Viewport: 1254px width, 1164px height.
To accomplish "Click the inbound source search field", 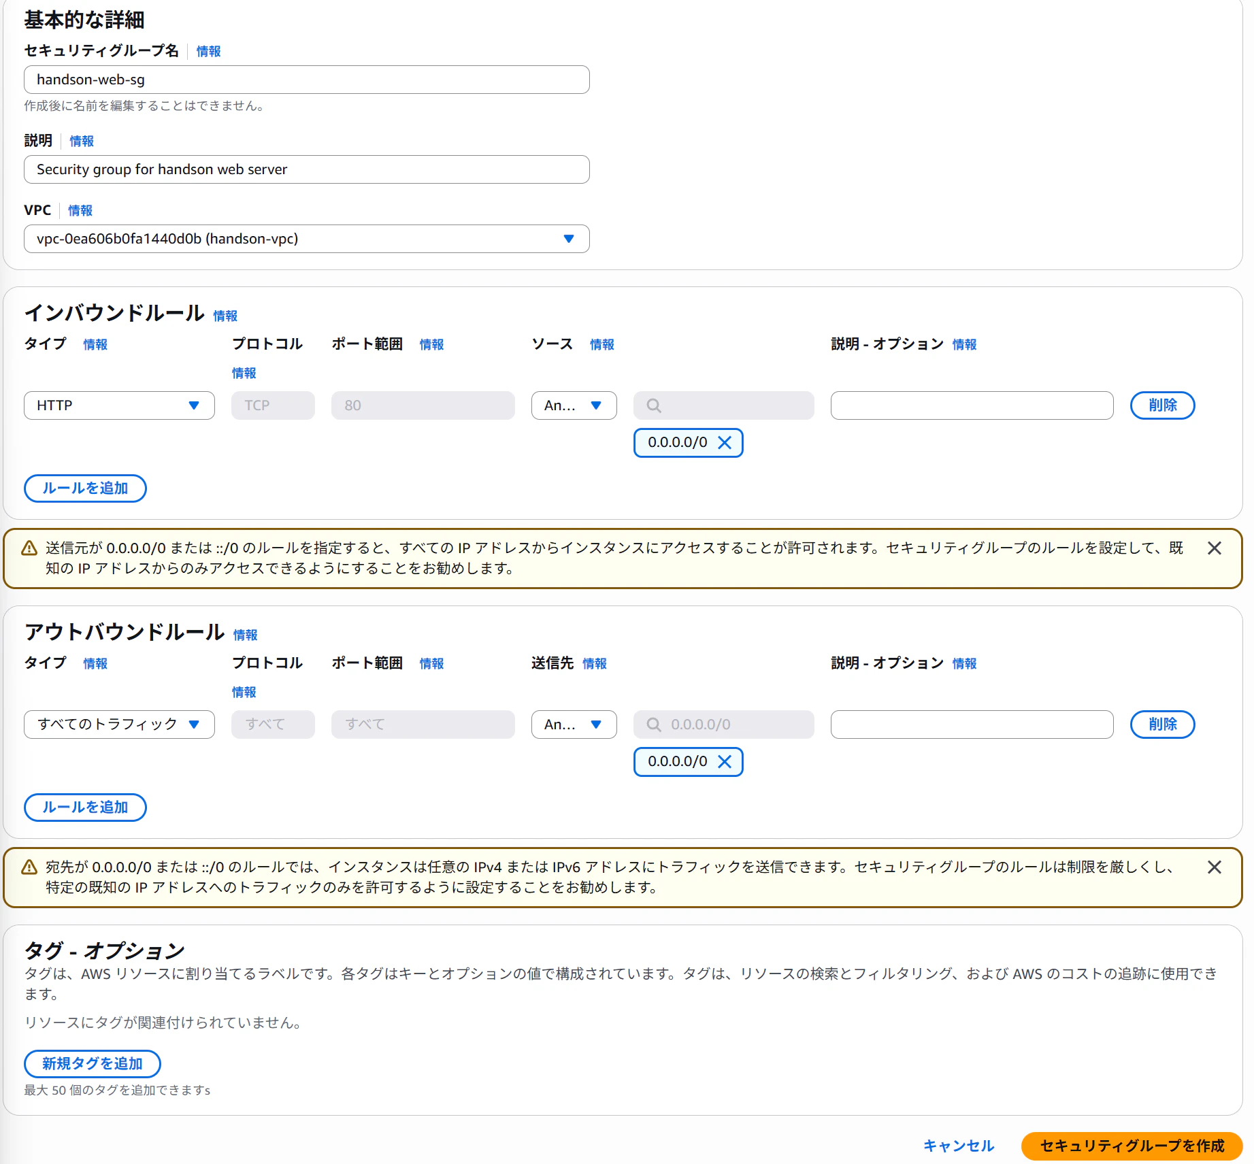I will pos(724,405).
